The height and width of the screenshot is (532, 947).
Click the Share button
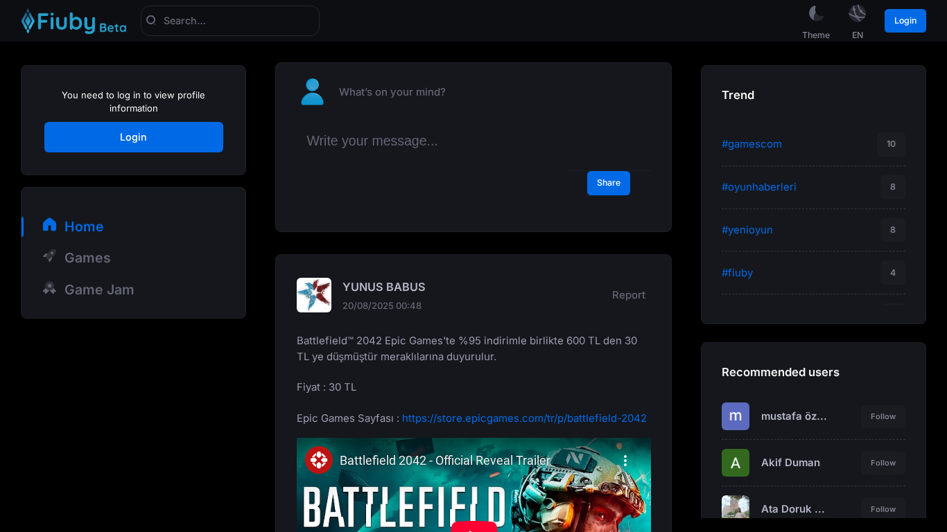[x=609, y=183]
